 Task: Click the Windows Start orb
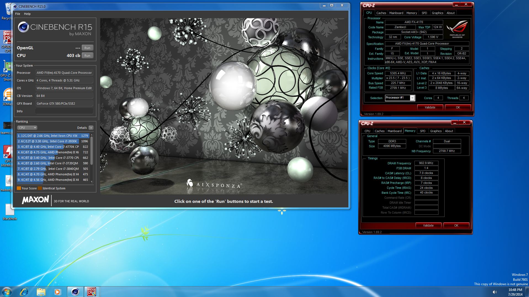coord(7,292)
